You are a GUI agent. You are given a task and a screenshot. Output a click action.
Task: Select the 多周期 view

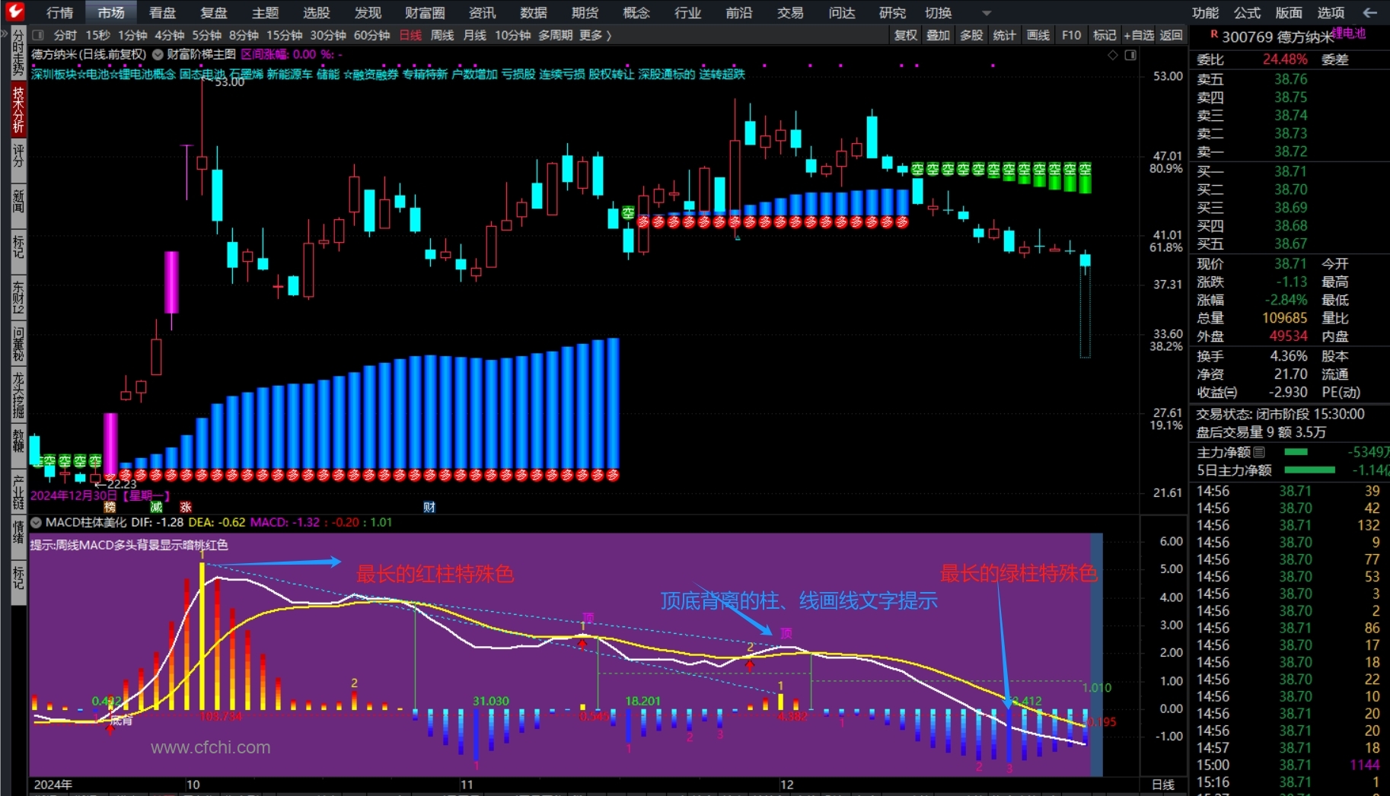(555, 35)
